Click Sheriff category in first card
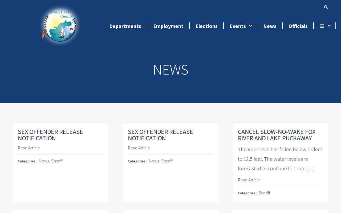The image size is (341, 213). pyautogui.click(x=57, y=161)
